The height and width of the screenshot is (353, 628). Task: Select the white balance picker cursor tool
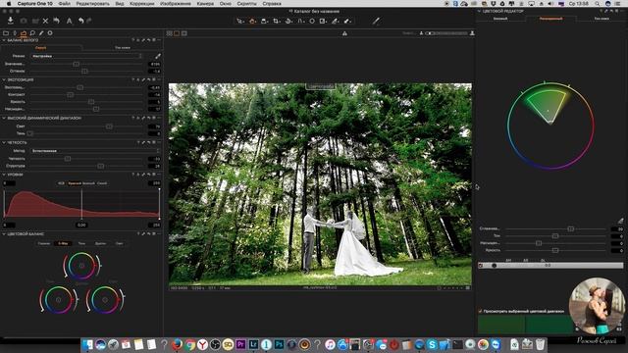(335, 21)
